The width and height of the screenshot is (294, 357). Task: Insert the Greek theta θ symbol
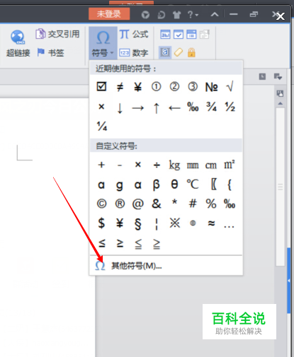tap(174, 184)
